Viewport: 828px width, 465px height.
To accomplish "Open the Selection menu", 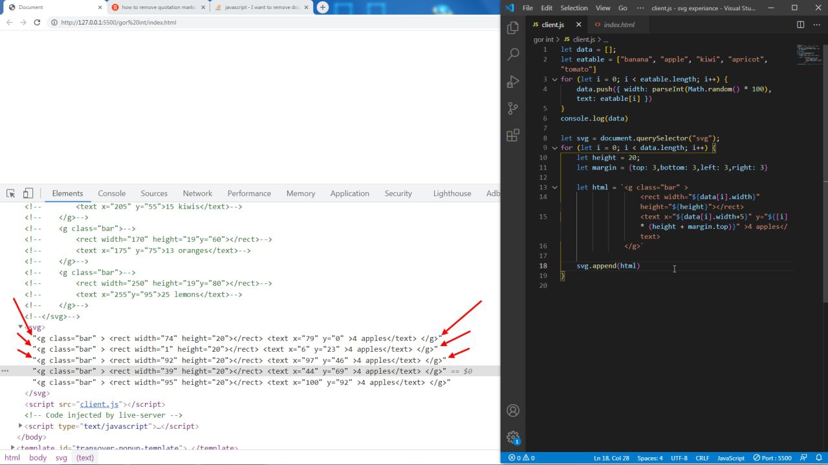I will tap(574, 8).
